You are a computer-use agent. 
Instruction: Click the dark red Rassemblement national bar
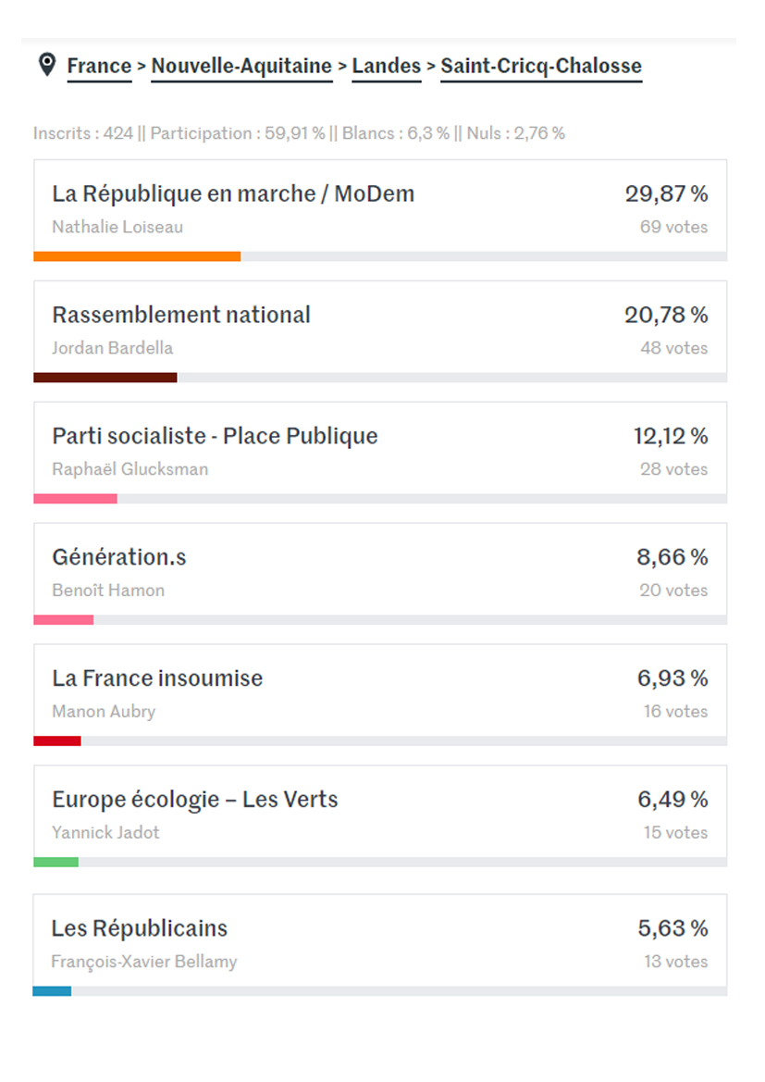[x=105, y=378]
